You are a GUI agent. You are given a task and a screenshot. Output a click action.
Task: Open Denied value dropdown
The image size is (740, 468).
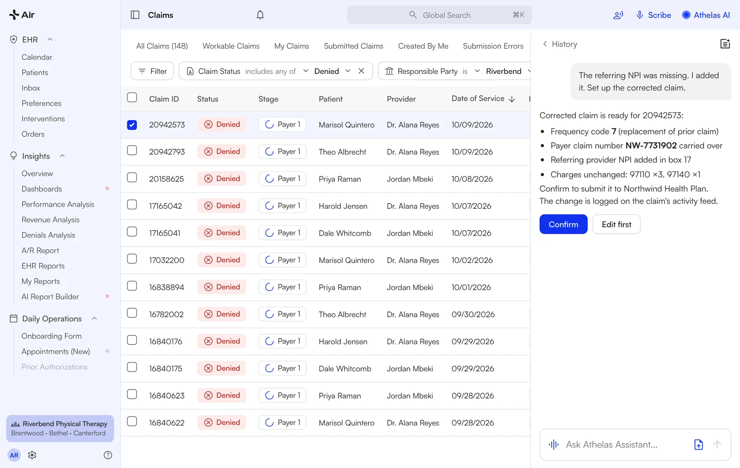pyautogui.click(x=332, y=71)
